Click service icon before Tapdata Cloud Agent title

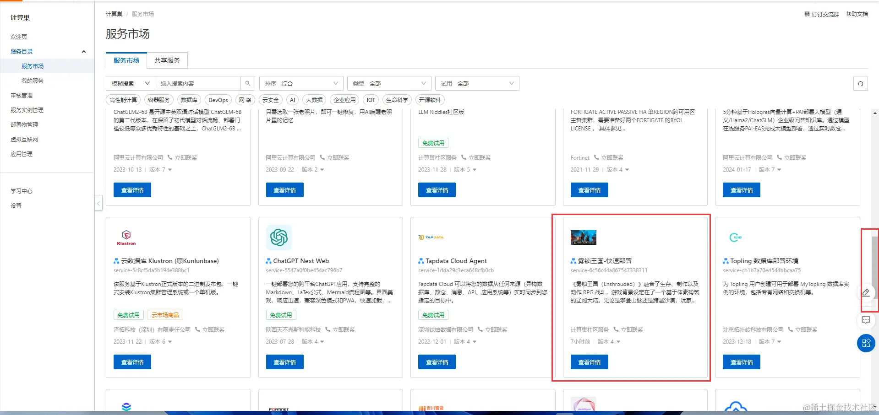(x=421, y=261)
